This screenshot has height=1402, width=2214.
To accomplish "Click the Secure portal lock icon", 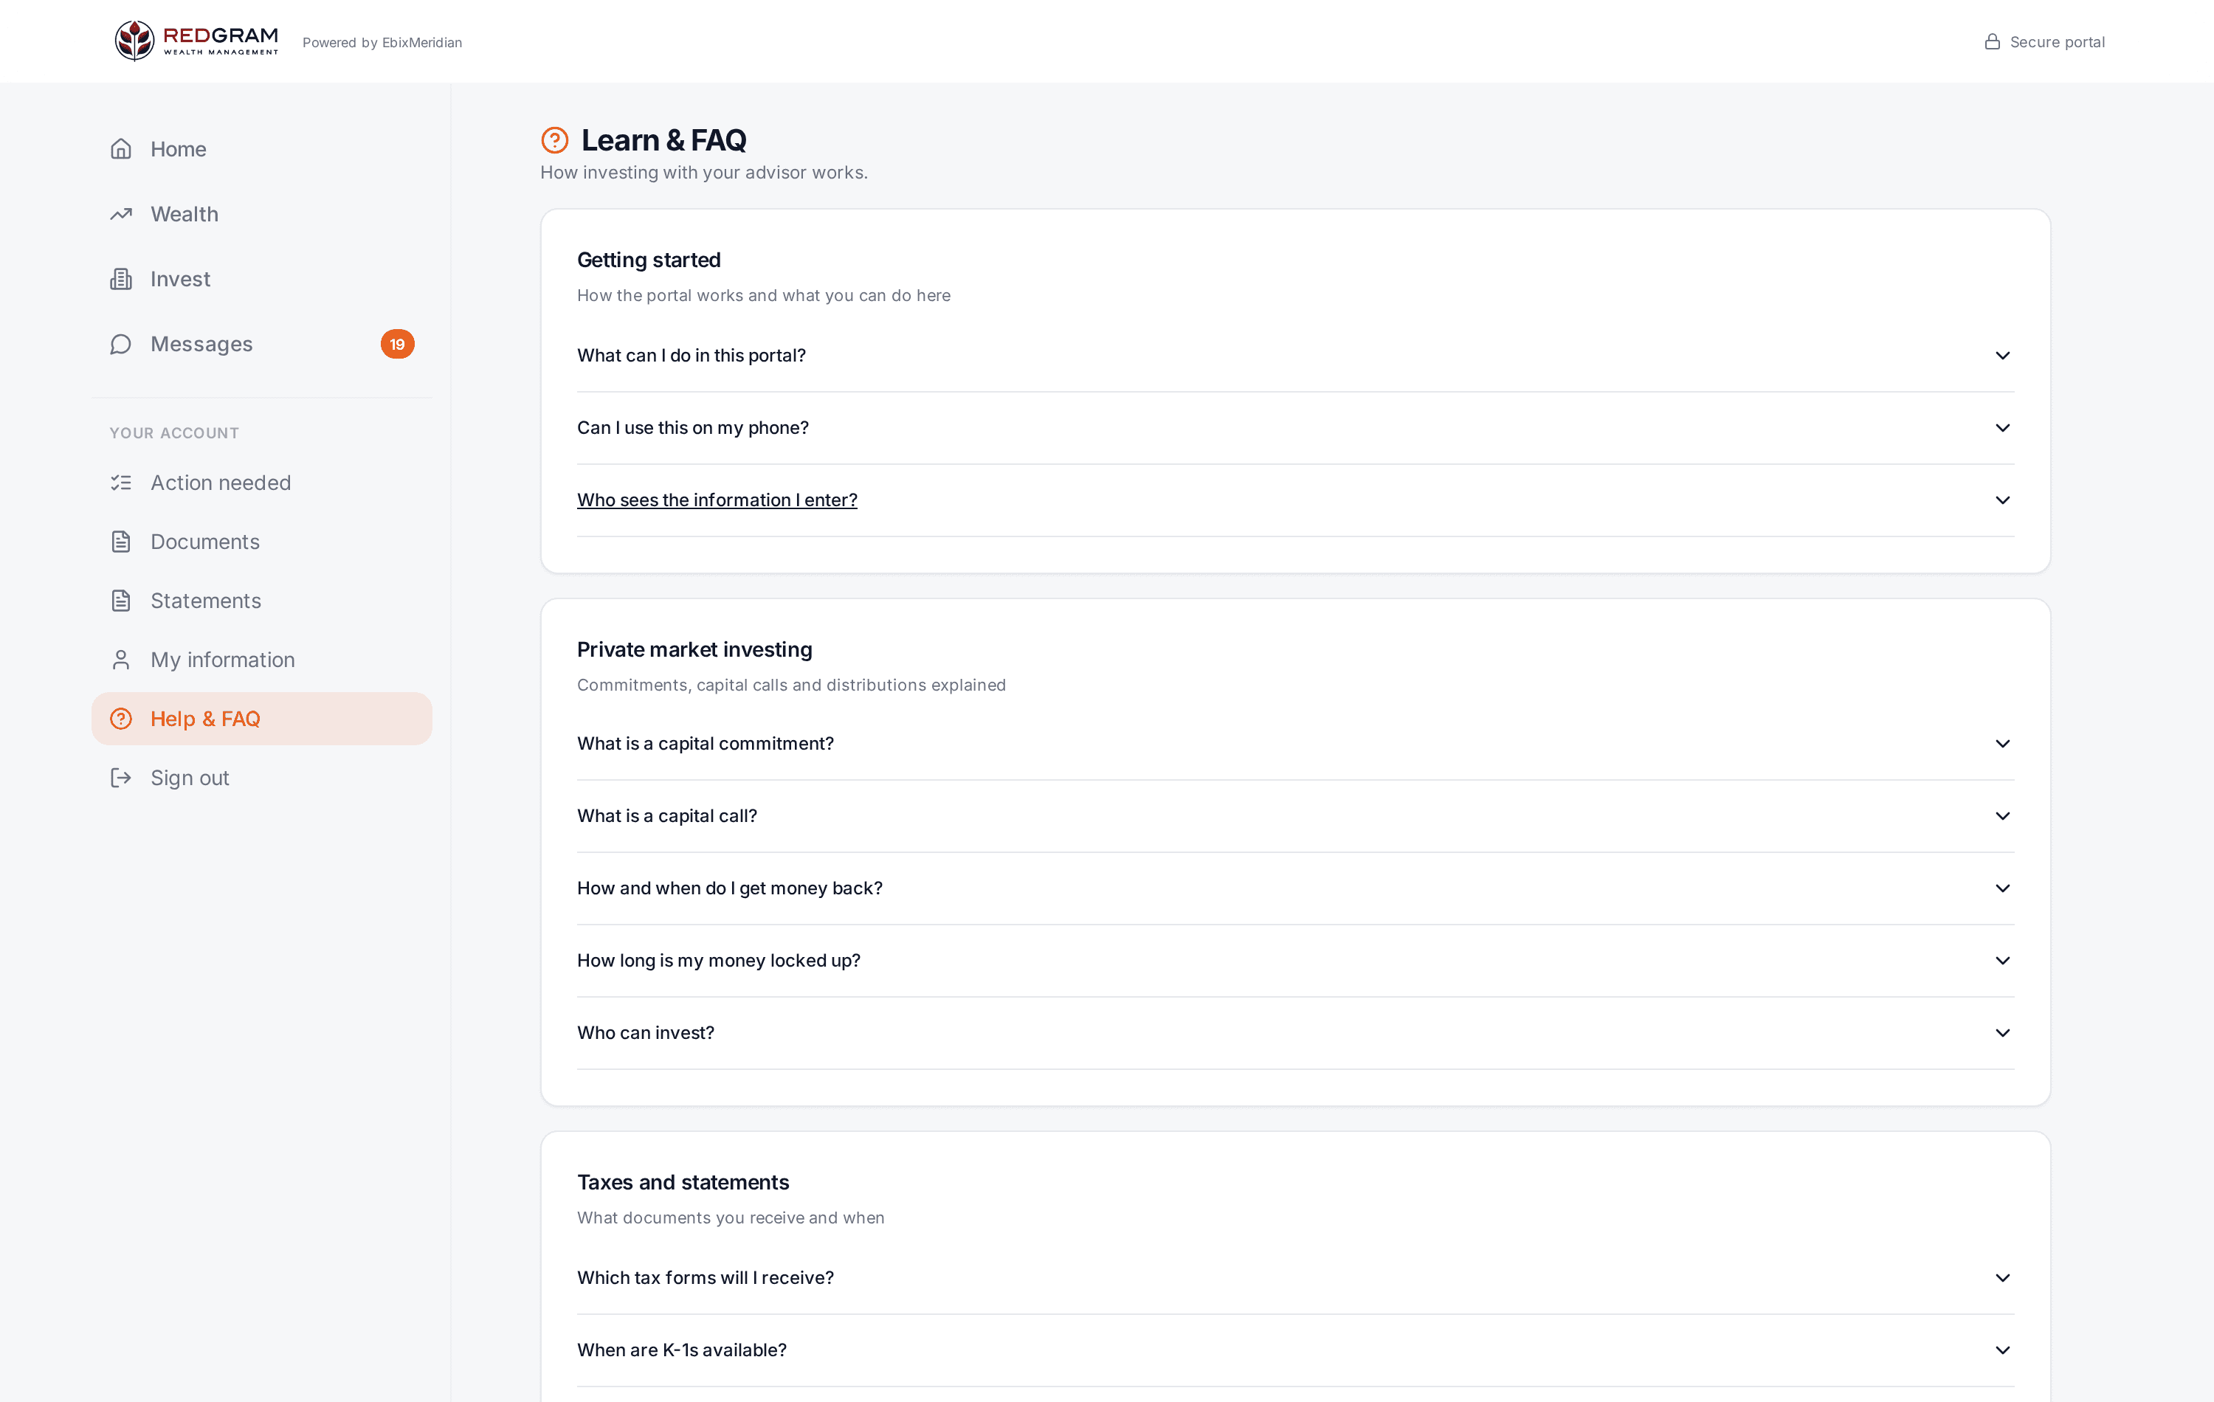I will pos(1993,41).
